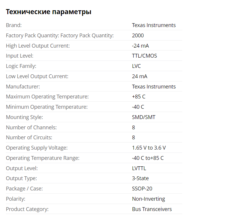Viewport: 230px width, 216px height.
Task: Click the Minimum Operating Temperature label
Action: (x=47, y=107)
